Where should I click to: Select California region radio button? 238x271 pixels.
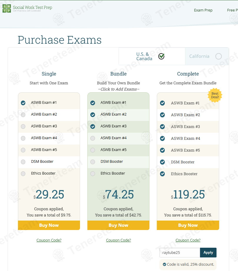pyautogui.click(x=218, y=56)
